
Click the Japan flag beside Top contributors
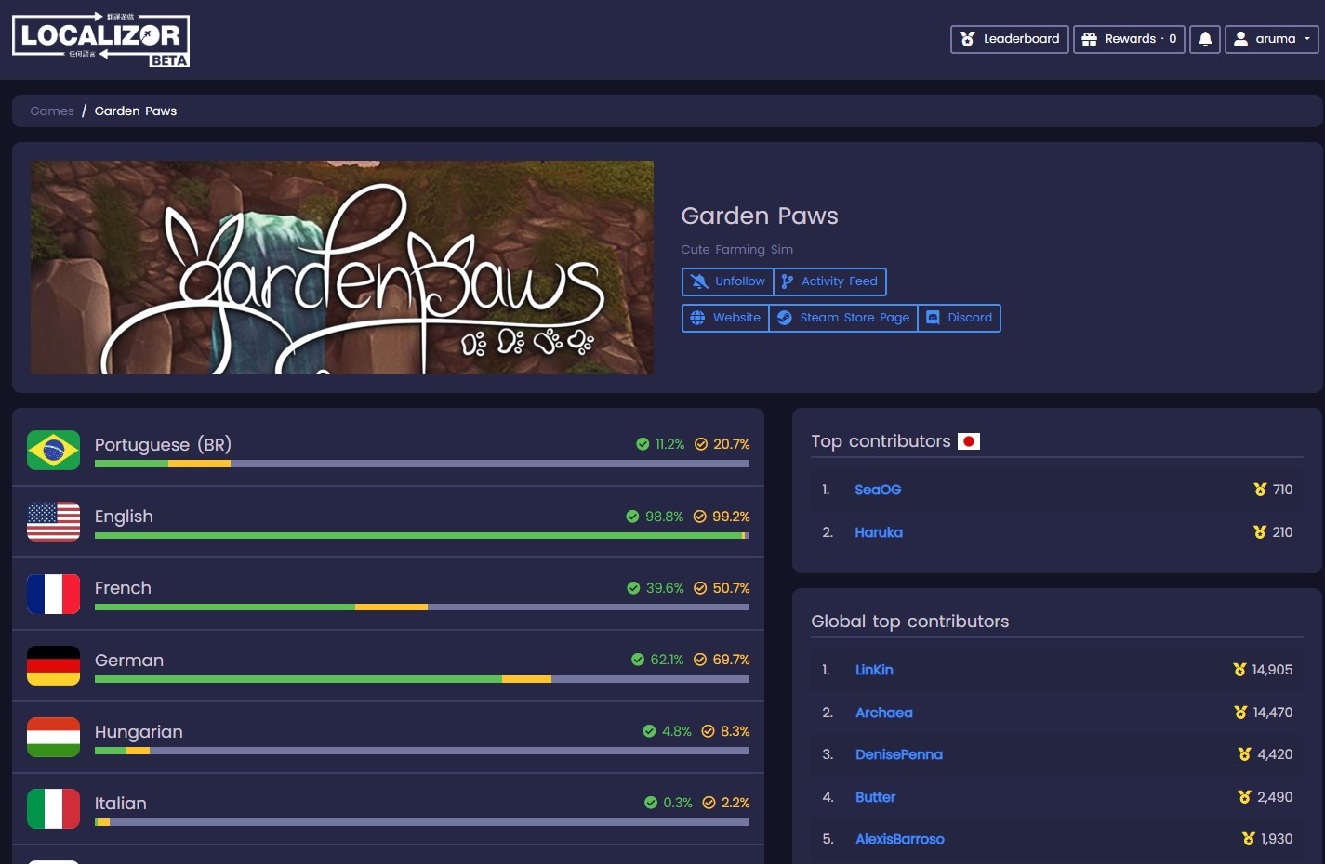[969, 441]
